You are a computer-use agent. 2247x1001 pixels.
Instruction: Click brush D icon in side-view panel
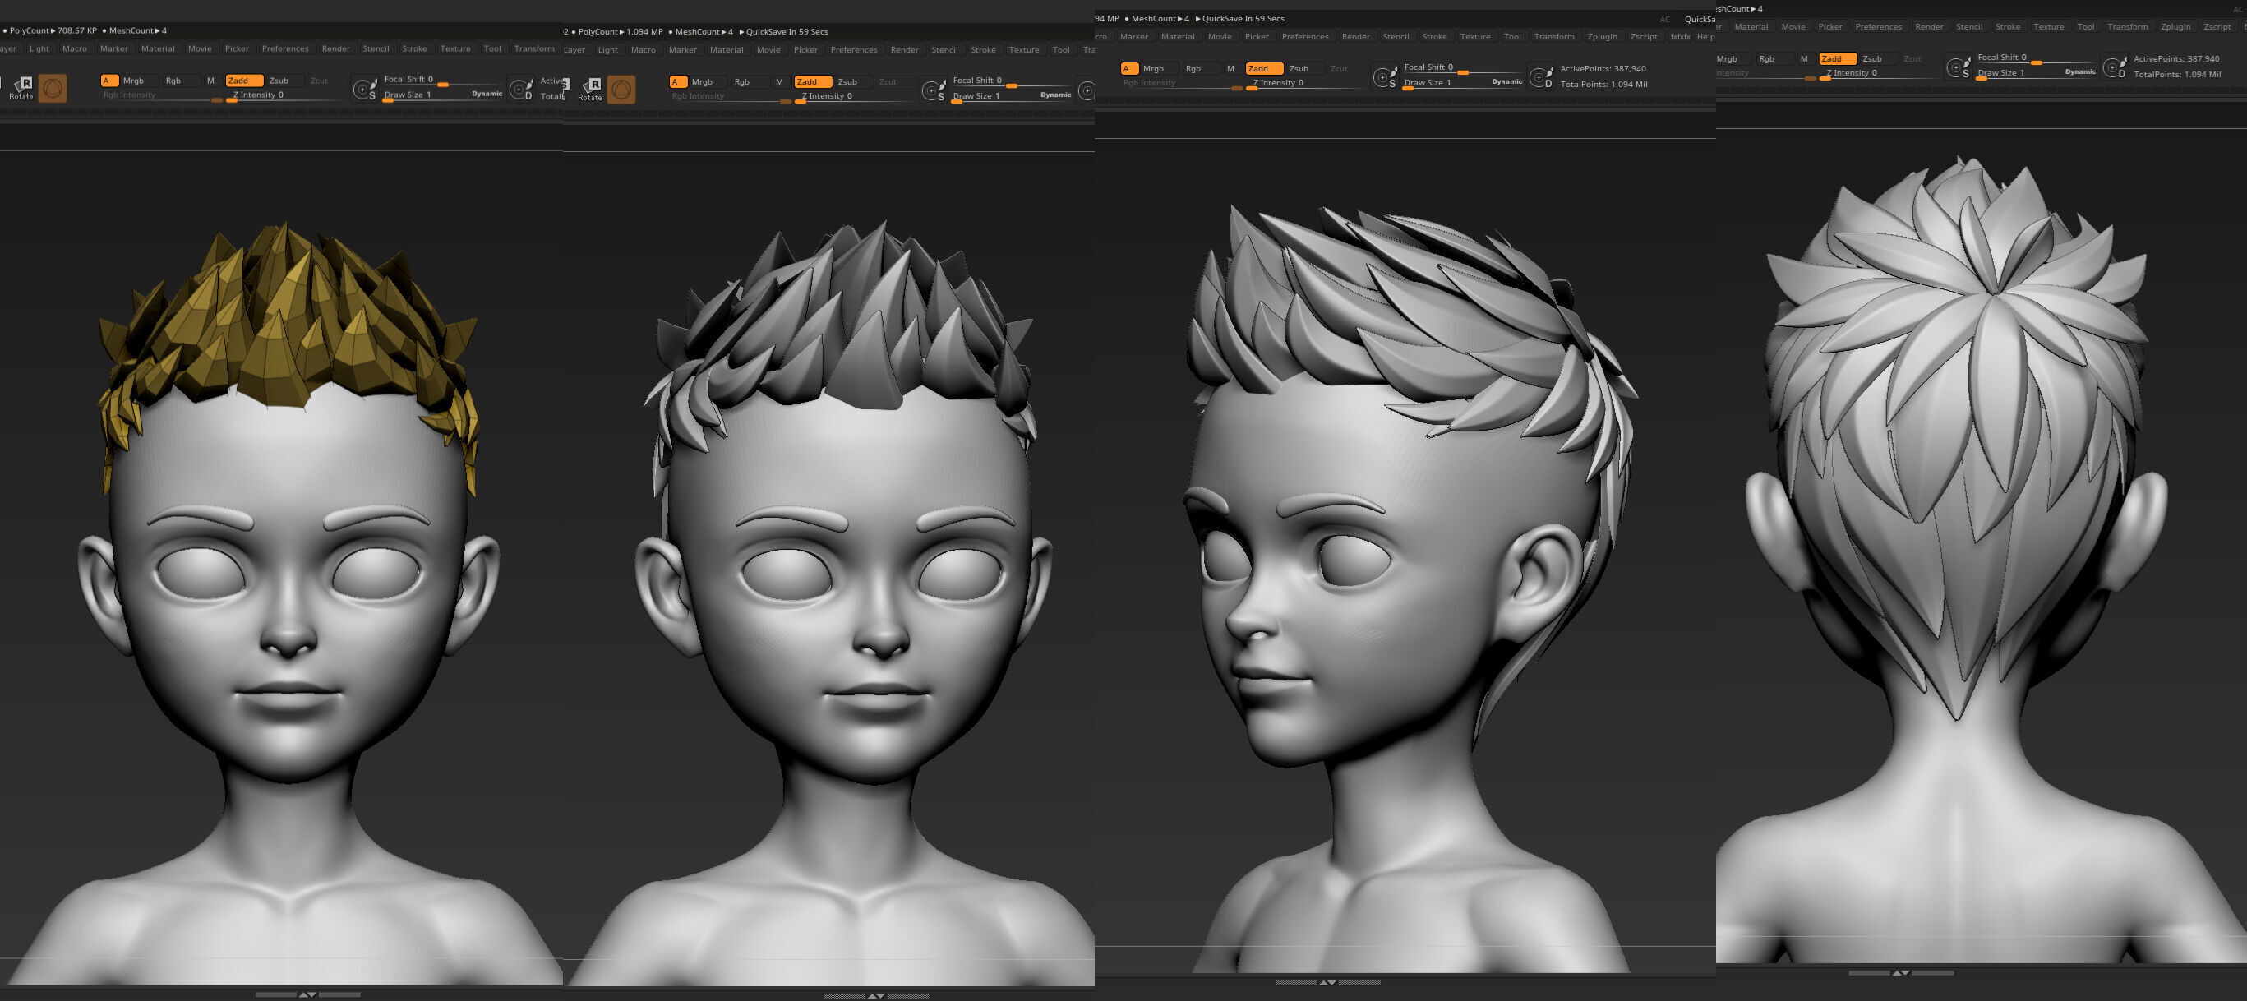pos(1541,76)
